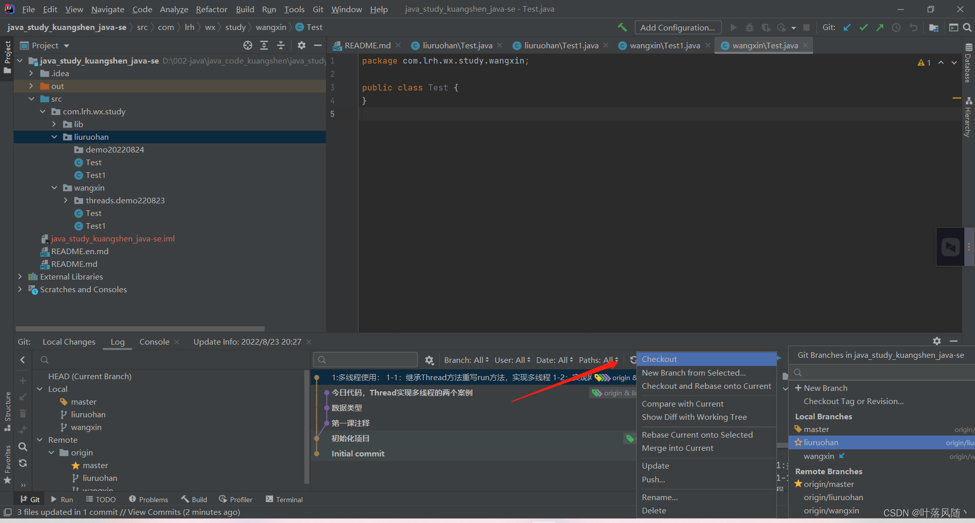This screenshot has height=523, width=975.
Task: Choose Checkout from branch menu
Action: click(x=706, y=359)
